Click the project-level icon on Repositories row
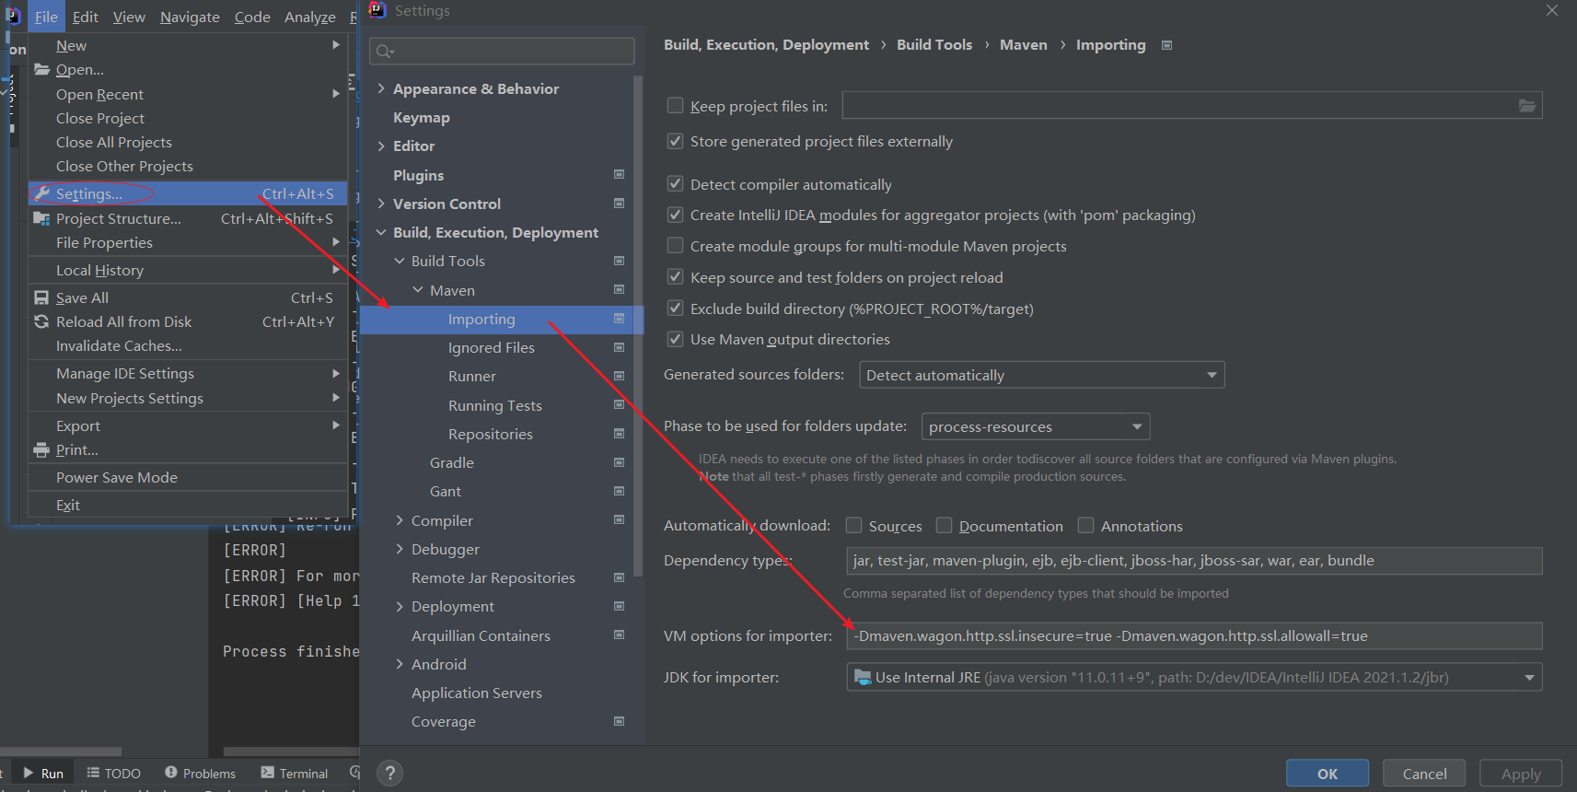1577x792 pixels. 619,433
